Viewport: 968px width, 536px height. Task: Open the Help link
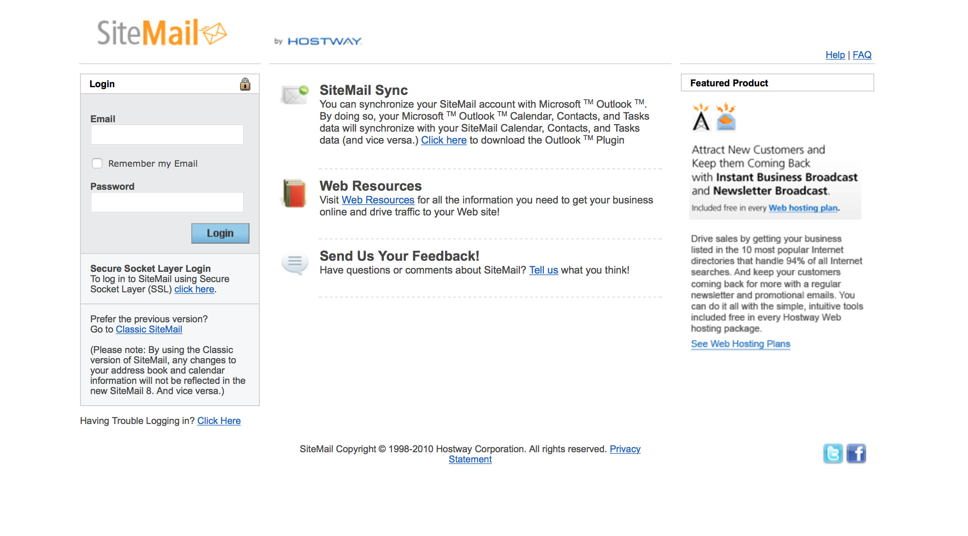[x=835, y=55]
